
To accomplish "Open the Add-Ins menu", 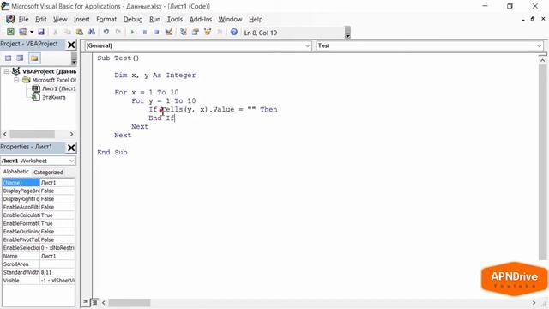I will (200, 19).
